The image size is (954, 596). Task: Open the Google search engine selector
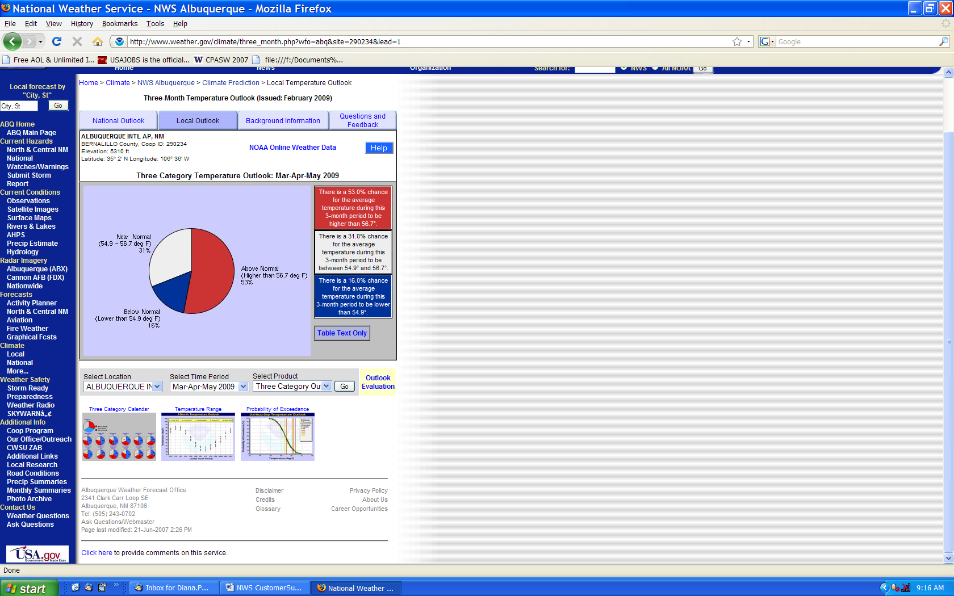[x=767, y=41]
